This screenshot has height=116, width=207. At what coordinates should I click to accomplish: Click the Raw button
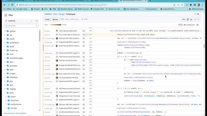click(184, 19)
